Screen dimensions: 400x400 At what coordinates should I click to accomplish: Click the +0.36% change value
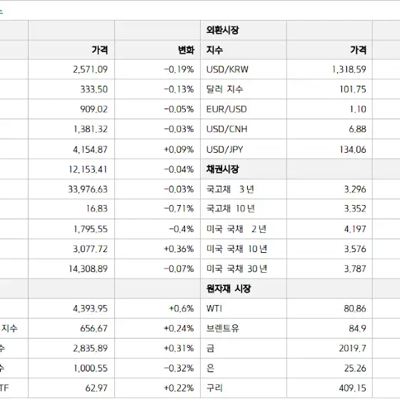click(179, 249)
